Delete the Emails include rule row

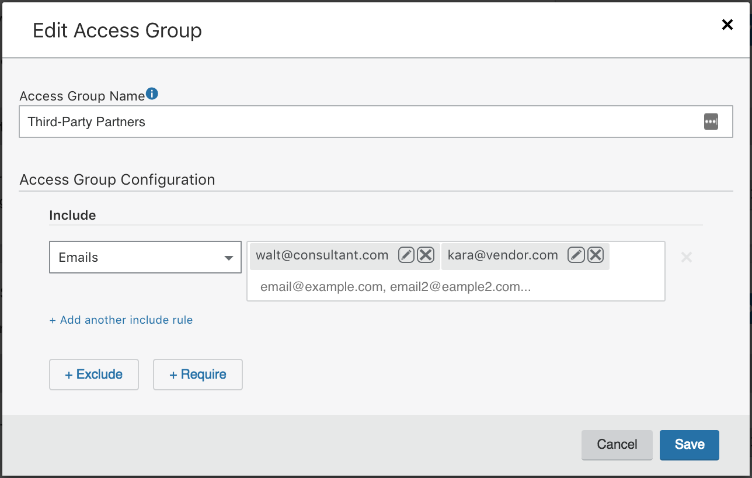(x=687, y=257)
